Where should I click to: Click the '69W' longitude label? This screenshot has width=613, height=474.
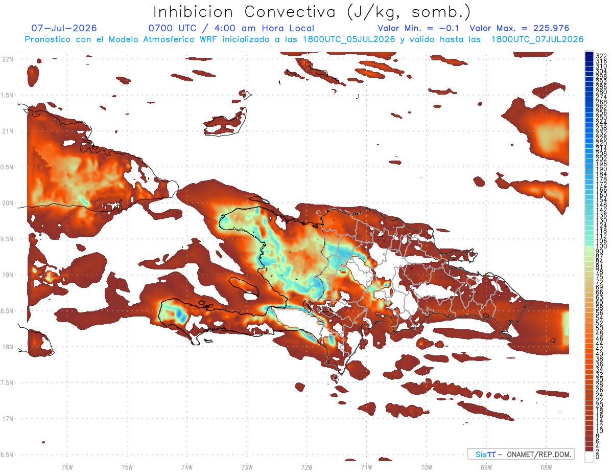pyautogui.click(x=486, y=467)
